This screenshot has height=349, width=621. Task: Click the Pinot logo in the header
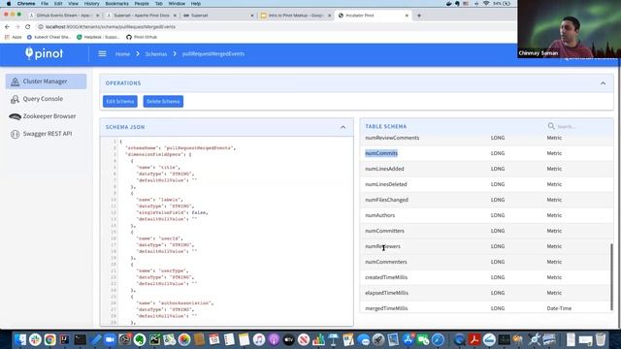point(44,53)
